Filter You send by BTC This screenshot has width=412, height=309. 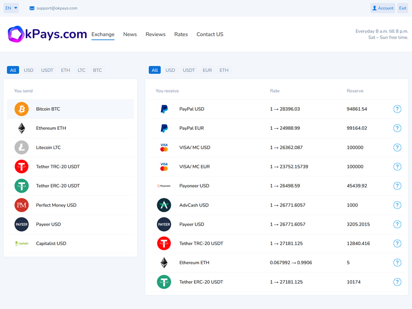click(x=97, y=70)
